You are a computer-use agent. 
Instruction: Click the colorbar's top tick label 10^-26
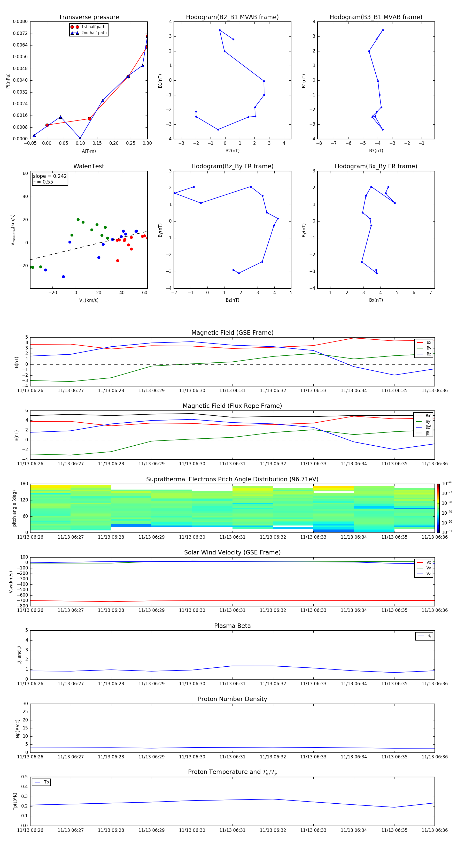[x=447, y=483]
